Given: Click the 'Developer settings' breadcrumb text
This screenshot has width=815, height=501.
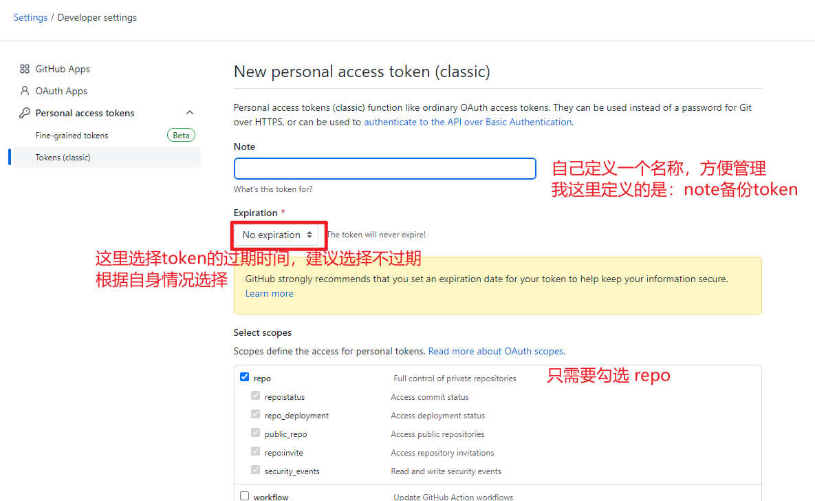Looking at the screenshot, I should click(x=97, y=17).
